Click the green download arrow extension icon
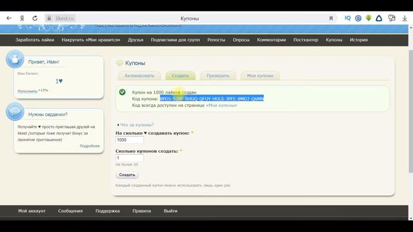This screenshot has height=232, width=413. point(368,18)
